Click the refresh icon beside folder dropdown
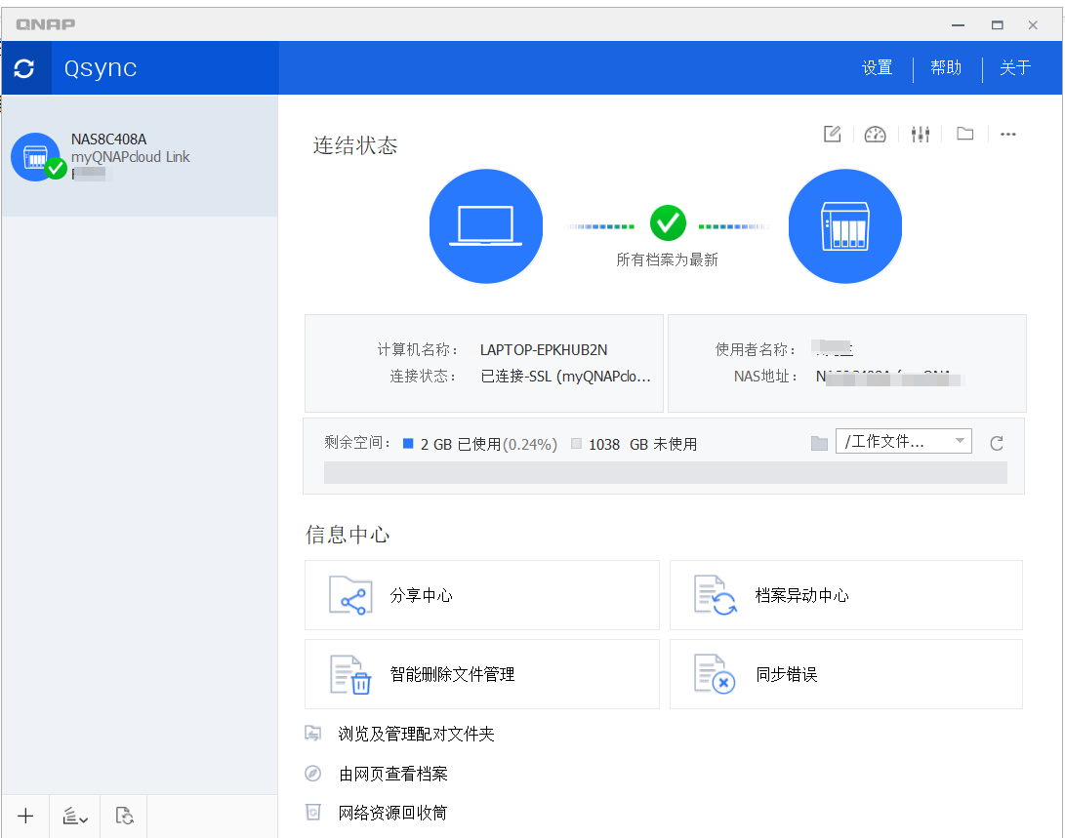The width and height of the screenshot is (1065, 838). (997, 443)
